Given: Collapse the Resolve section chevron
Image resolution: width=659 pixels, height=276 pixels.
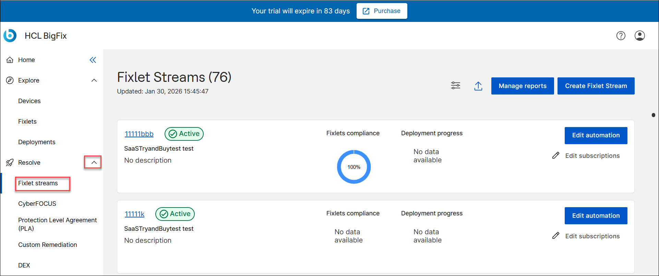Looking at the screenshot, I should 94,163.
